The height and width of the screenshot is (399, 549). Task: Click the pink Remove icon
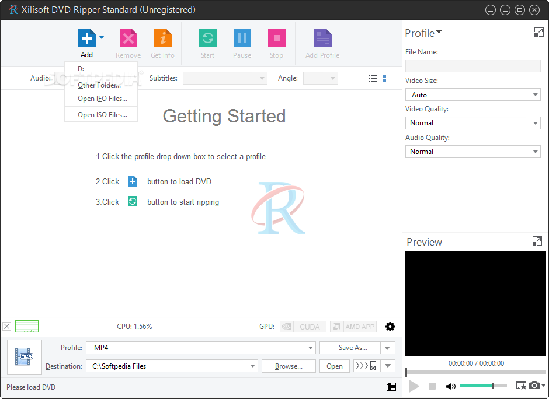coord(128,38)
